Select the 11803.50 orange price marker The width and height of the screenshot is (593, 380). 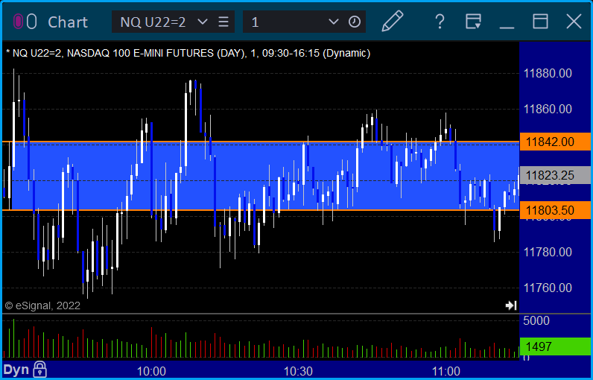click(555, 210)
